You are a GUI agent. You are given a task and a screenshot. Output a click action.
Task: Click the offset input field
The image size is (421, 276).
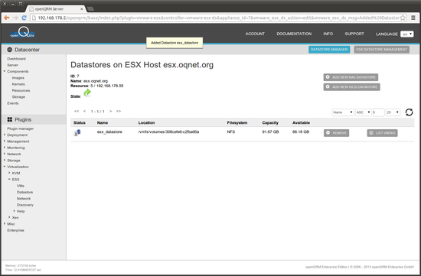378,112
